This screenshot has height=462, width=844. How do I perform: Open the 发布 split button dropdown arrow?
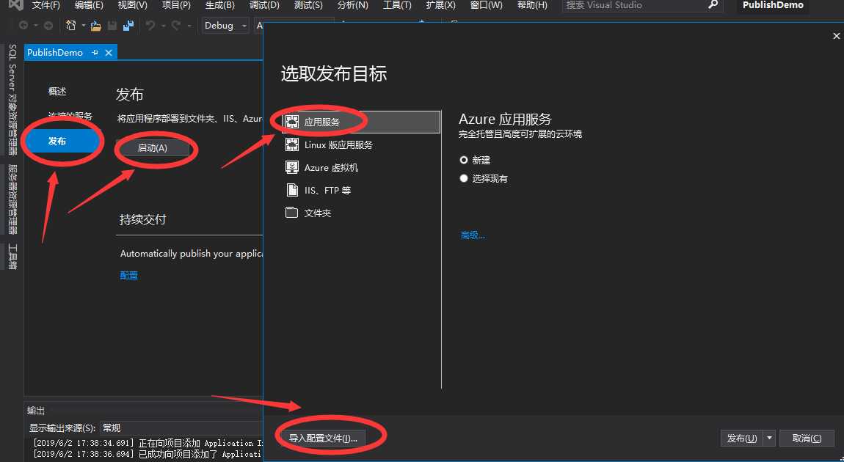point(769,438)
